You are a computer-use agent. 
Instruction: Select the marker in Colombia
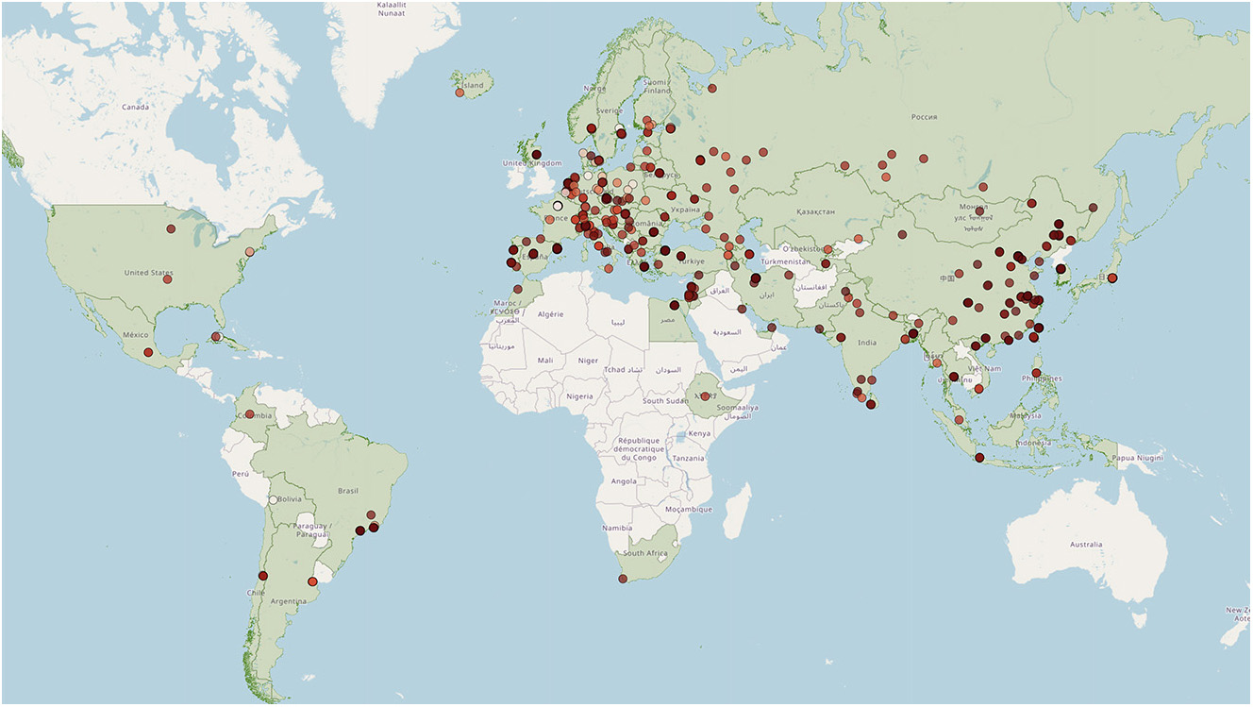(250, 413)
